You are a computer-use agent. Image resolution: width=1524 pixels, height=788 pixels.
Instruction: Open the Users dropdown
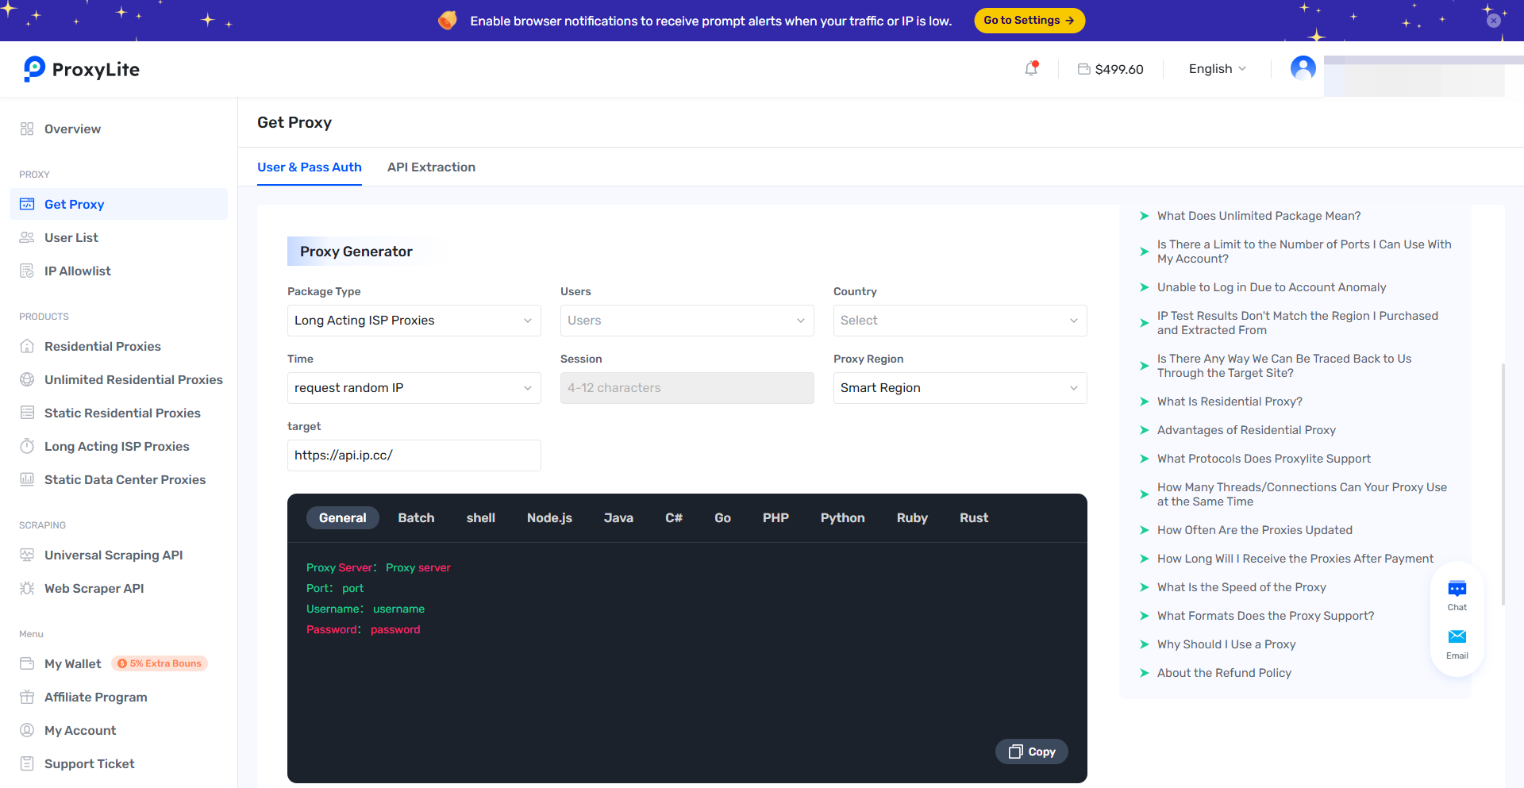(x=687, y=321)
